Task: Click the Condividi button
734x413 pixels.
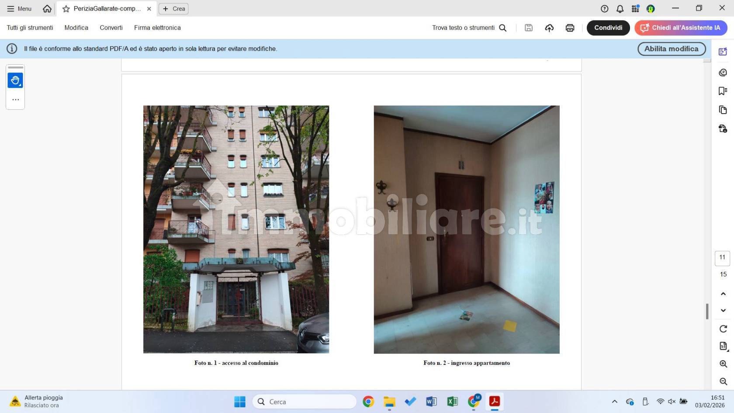Action: [608, 28]
